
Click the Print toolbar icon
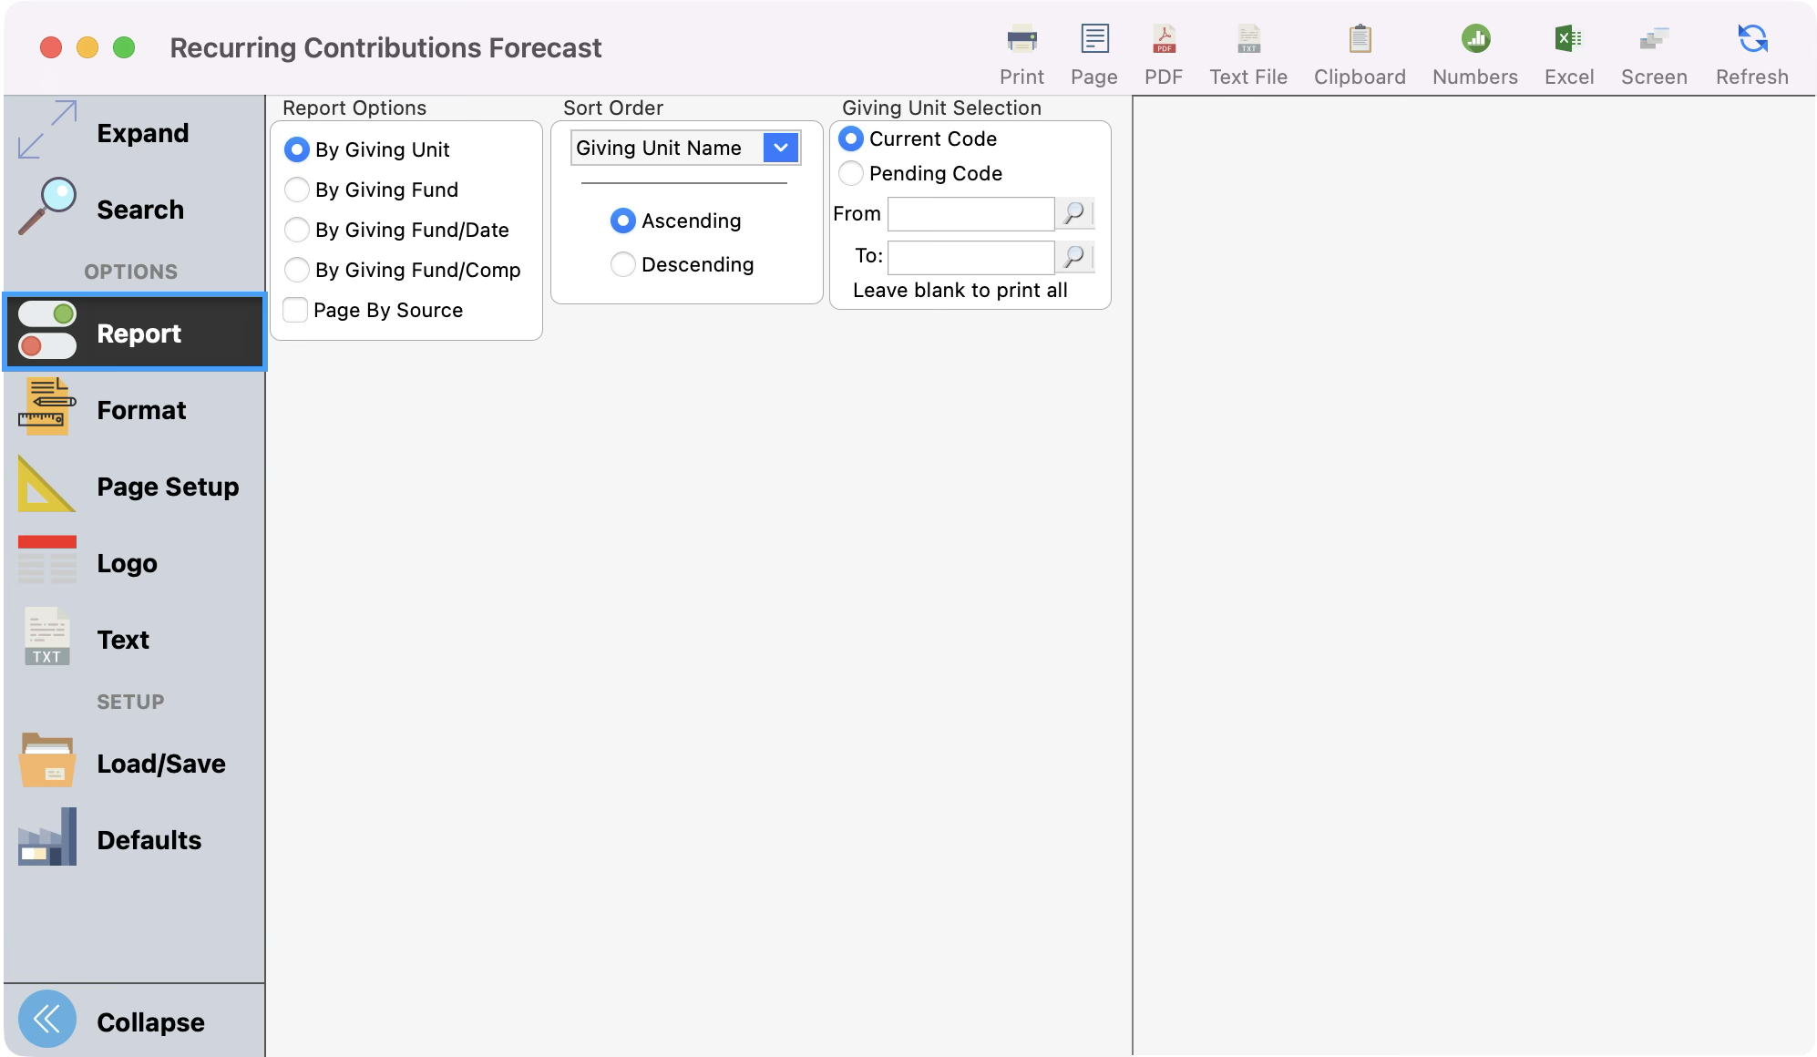point(1021,39)
